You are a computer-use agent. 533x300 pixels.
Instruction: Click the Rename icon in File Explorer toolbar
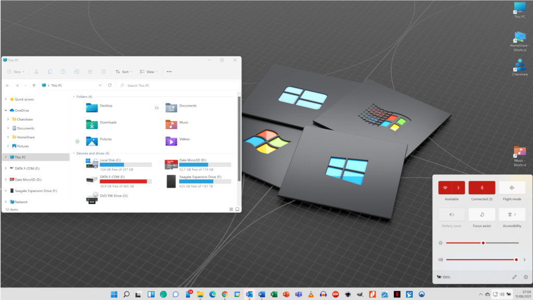[x=77, y=72]
